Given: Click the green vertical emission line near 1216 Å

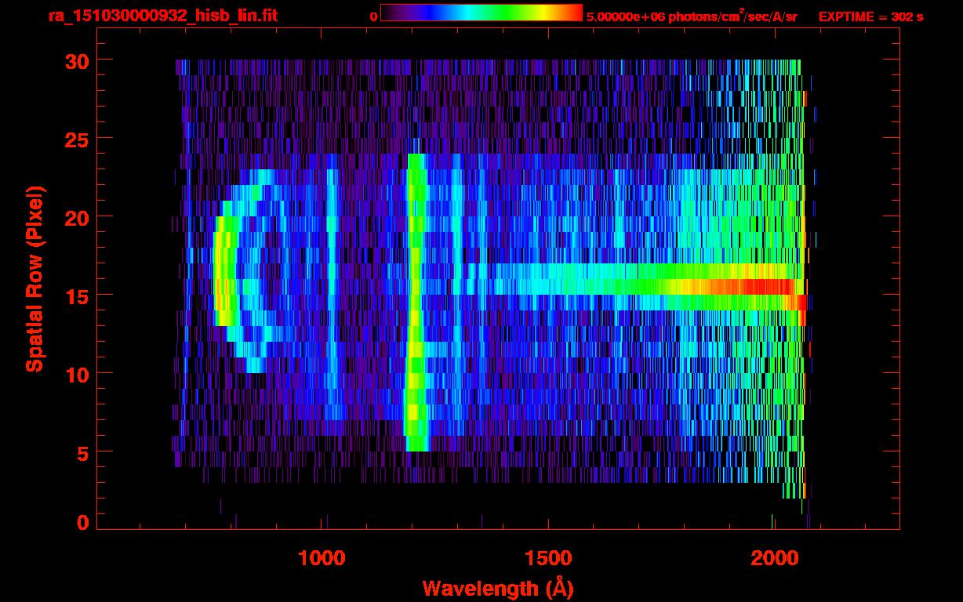Looking at the screenshot, I should (x=415, y=303).
